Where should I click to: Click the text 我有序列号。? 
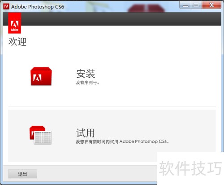[x=88, y=83]
